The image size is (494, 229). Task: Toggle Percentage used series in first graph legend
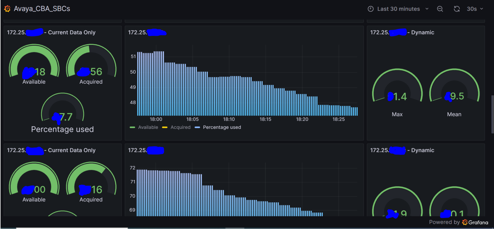(222, 127)
